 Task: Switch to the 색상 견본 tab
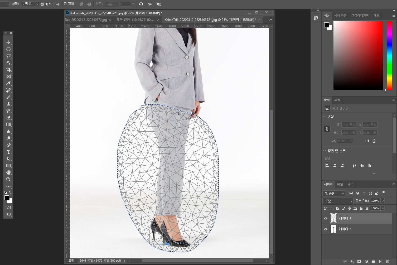click(340, 16)
